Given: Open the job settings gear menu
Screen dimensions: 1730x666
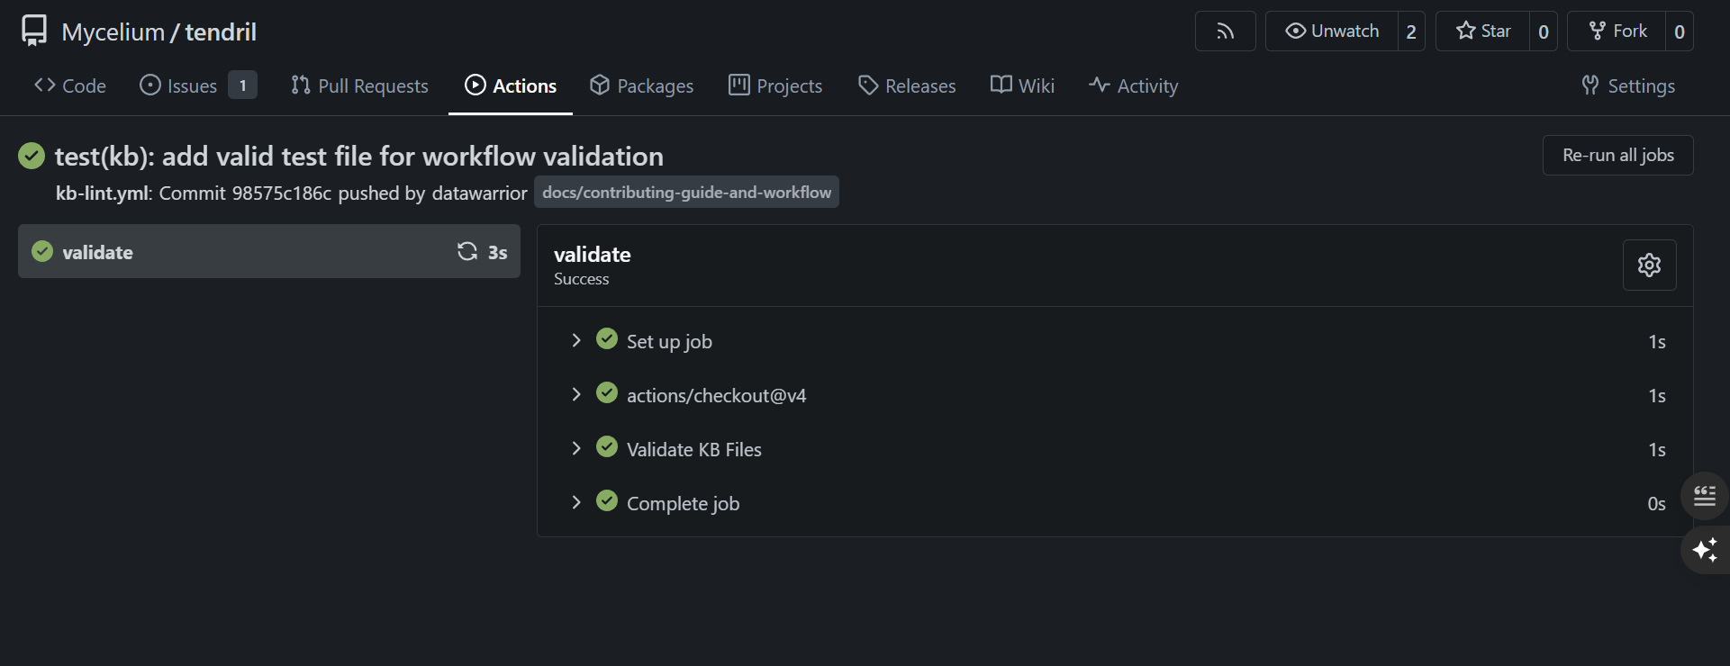Looking at the screenshot, I should [x=1649, y=265].
